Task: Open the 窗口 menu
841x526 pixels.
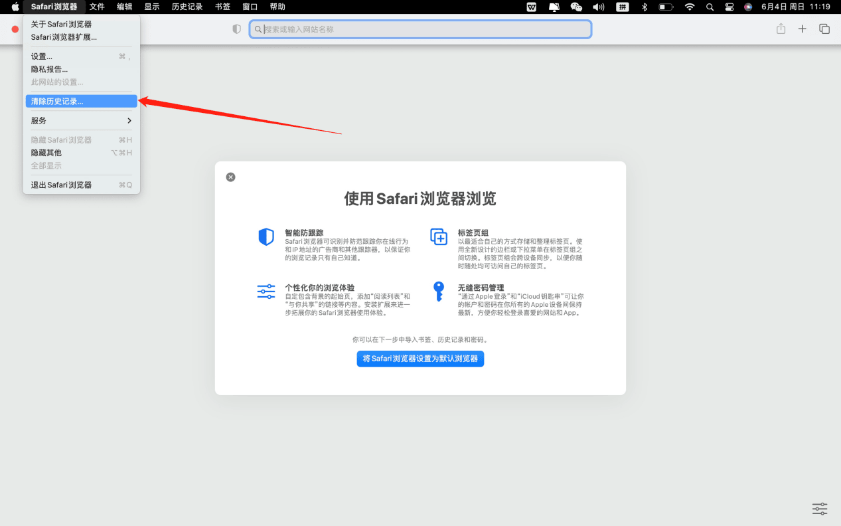Action: [x=250, y=7]
